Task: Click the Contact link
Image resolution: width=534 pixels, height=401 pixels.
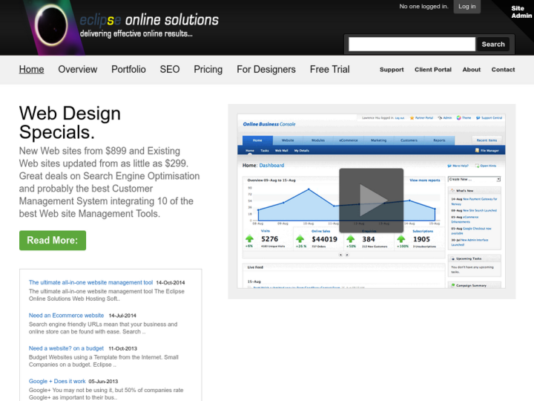Action: (x=503, y=70)
